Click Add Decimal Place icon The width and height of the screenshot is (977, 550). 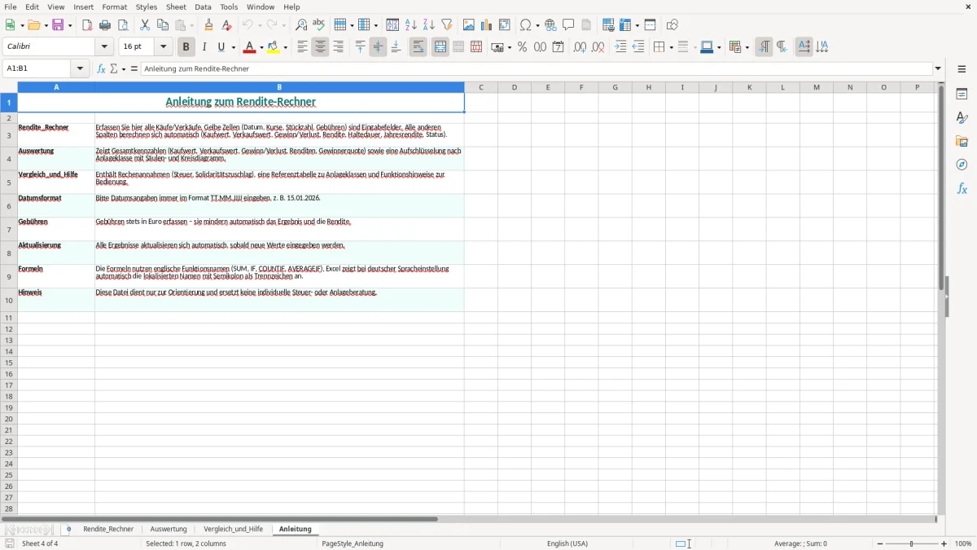(580, 47)
